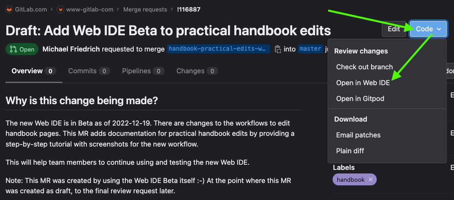Copy source branch name via clipboard icon
Image resolution: width=454 pixels, height=200 pixels.
pyautogui.click(x=278, y=49)
